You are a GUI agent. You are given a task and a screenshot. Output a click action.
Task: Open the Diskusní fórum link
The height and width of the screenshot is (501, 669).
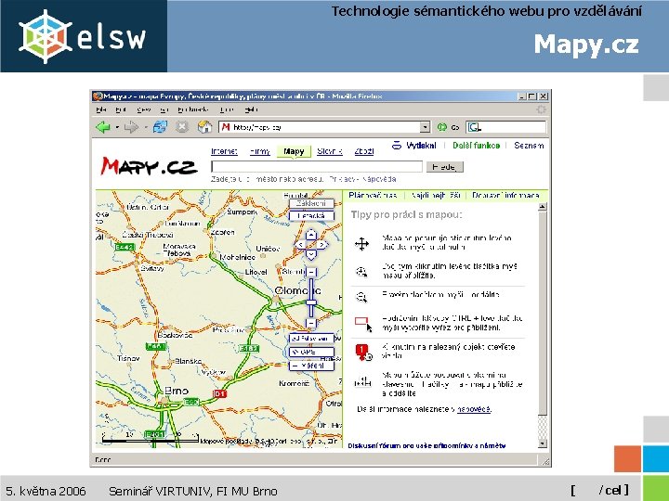(426, 445)
